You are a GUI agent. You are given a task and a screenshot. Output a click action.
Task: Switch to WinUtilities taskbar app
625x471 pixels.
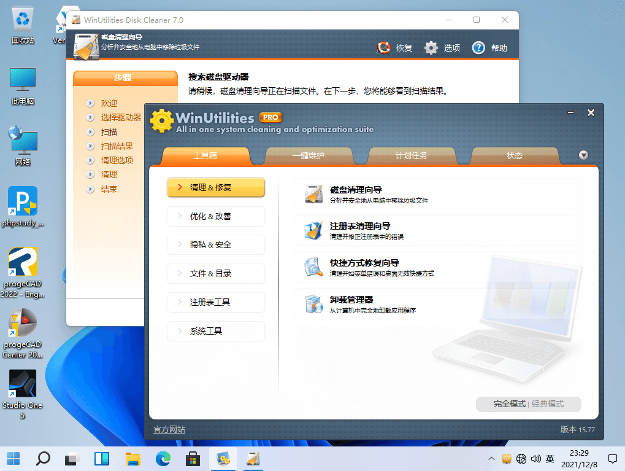223,459
